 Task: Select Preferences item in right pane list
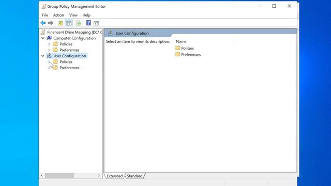pyautogui.click(x=191, y=55)
